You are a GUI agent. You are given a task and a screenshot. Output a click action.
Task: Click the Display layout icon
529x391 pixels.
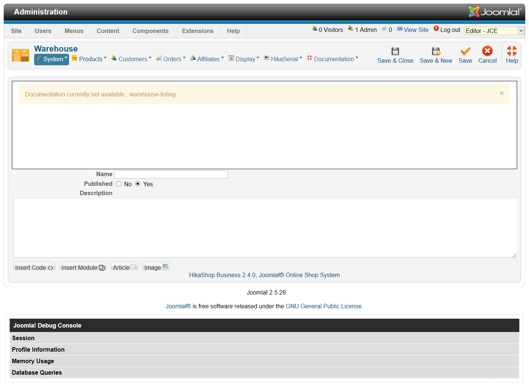(x=231, y=58)
